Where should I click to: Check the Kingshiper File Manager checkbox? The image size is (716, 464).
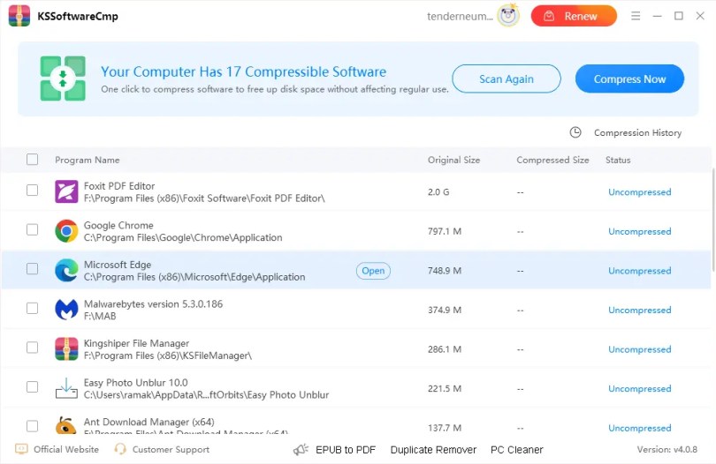click(32, 348)
